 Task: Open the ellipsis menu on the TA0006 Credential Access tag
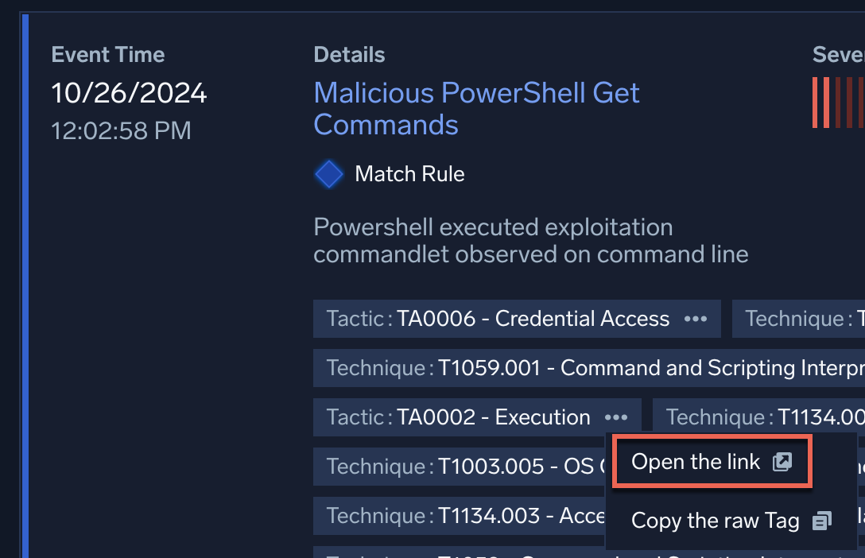[x=696, y=319]
